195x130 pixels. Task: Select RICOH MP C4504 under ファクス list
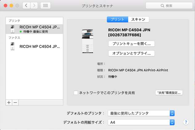[x=39, y=47]
